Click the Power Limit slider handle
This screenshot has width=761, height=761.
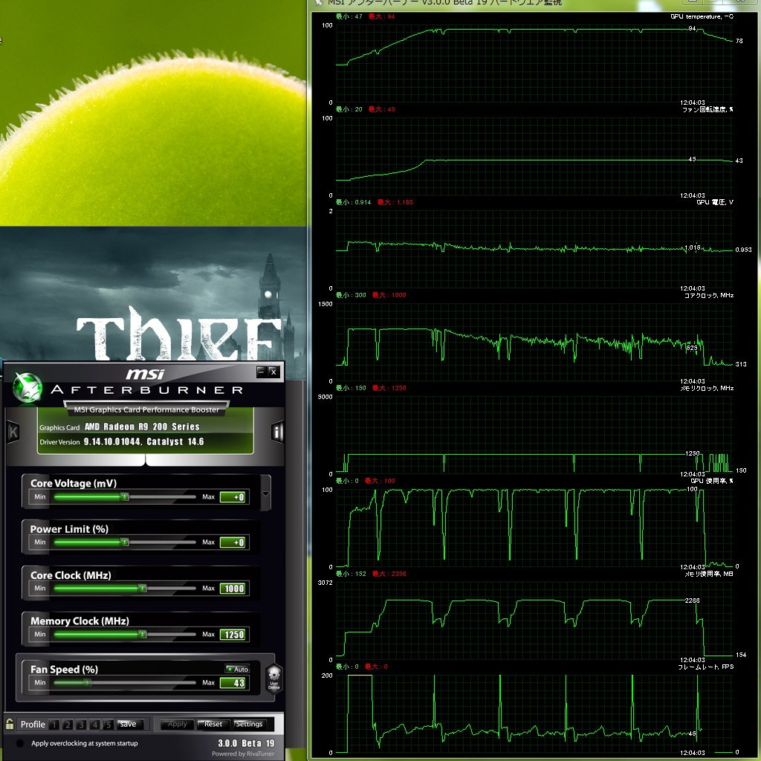point(125,542)
